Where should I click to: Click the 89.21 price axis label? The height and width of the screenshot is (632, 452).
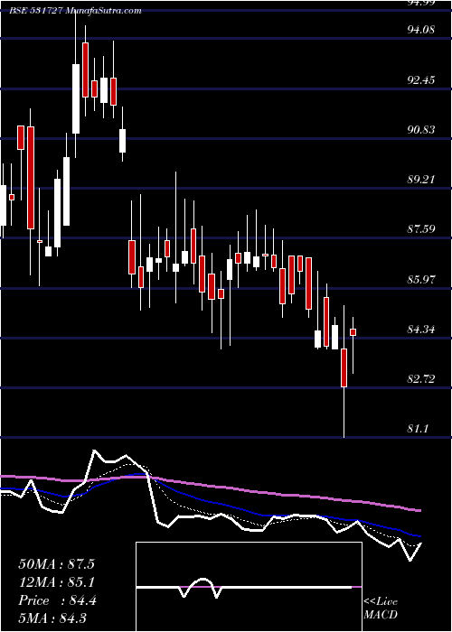(x=420, y=180)
